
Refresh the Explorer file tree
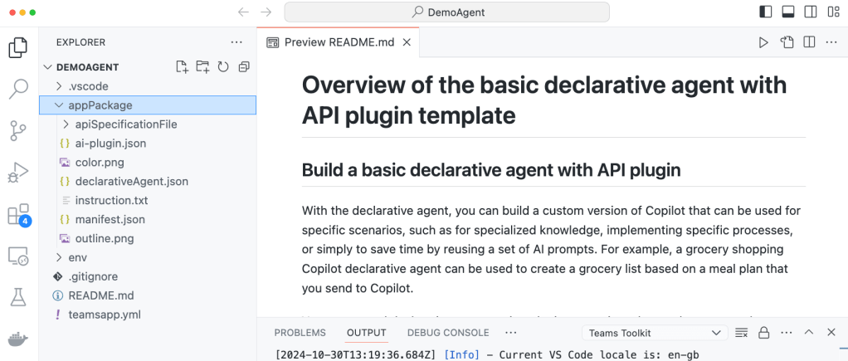click(223, 67)
